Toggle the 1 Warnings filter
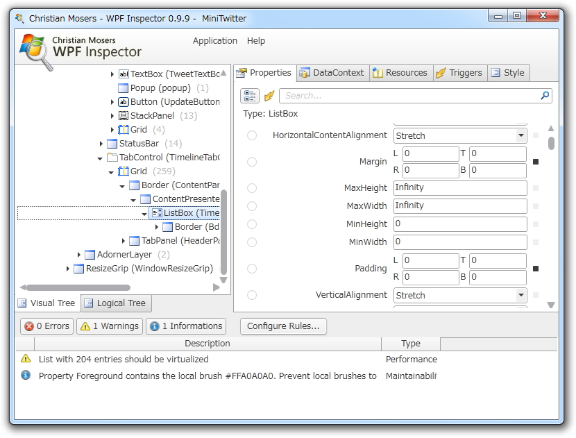576x438 pixels. tap(110, 326)
